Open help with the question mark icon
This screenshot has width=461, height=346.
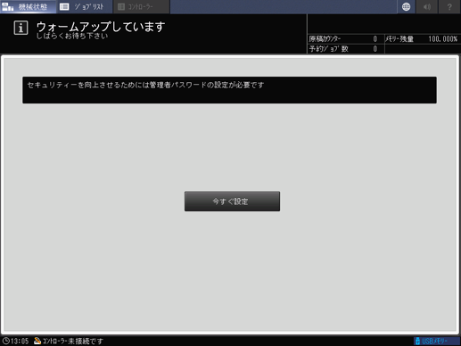(449, 6)
